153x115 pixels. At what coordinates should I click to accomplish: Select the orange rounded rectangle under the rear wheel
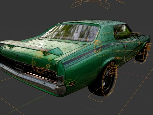[x=100, y=95]
